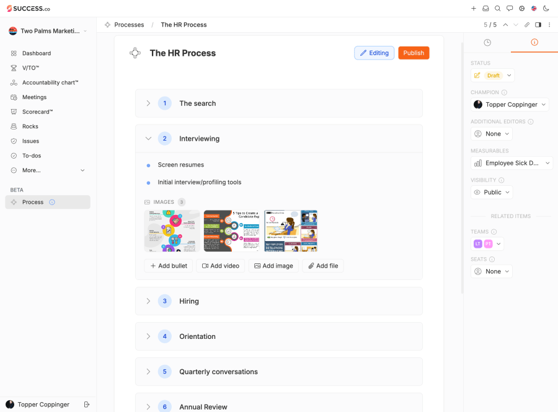The image size is (558, 412).
Task: Open the Status Draft dropdown
Action: (492, 76)
